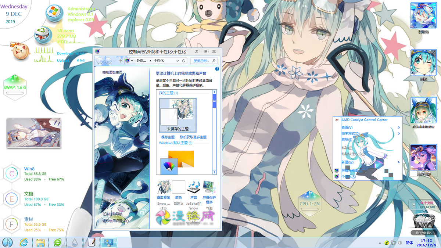
Task: Click the recycle bin gadget orb showing 58 items
Action: (x=43, y=36)
